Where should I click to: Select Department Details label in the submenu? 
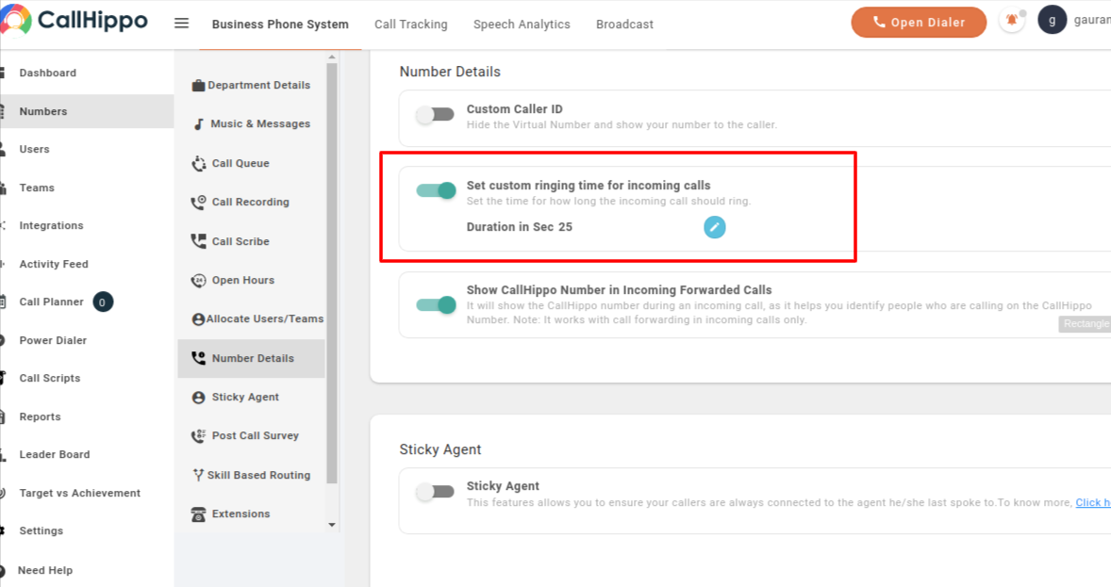point(258,85)
